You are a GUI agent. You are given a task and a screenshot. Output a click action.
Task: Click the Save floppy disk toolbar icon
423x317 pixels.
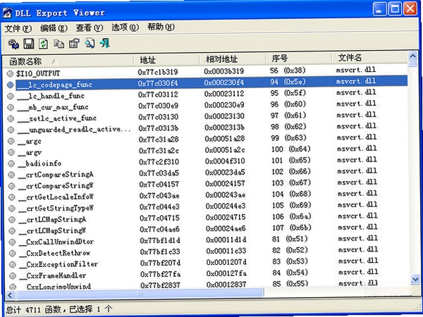click(29, 44)
